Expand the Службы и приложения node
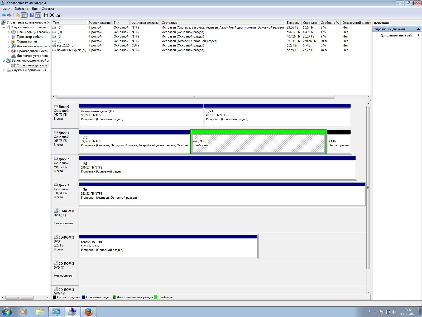The height and width of the screenshot is (317, 422). [4, 70]
